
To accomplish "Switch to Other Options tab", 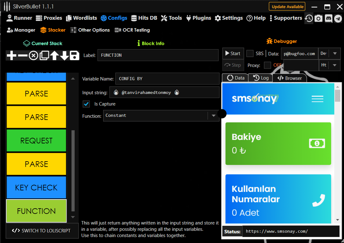I will [90, 30].
